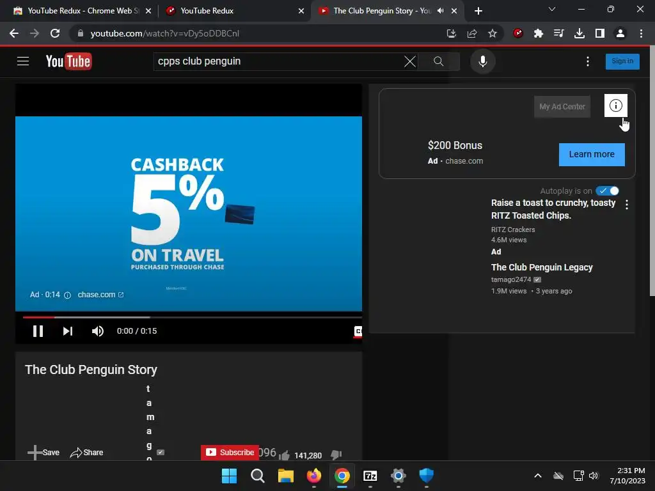
Task: Clear the search box text
Action: (x=410, y=61)
